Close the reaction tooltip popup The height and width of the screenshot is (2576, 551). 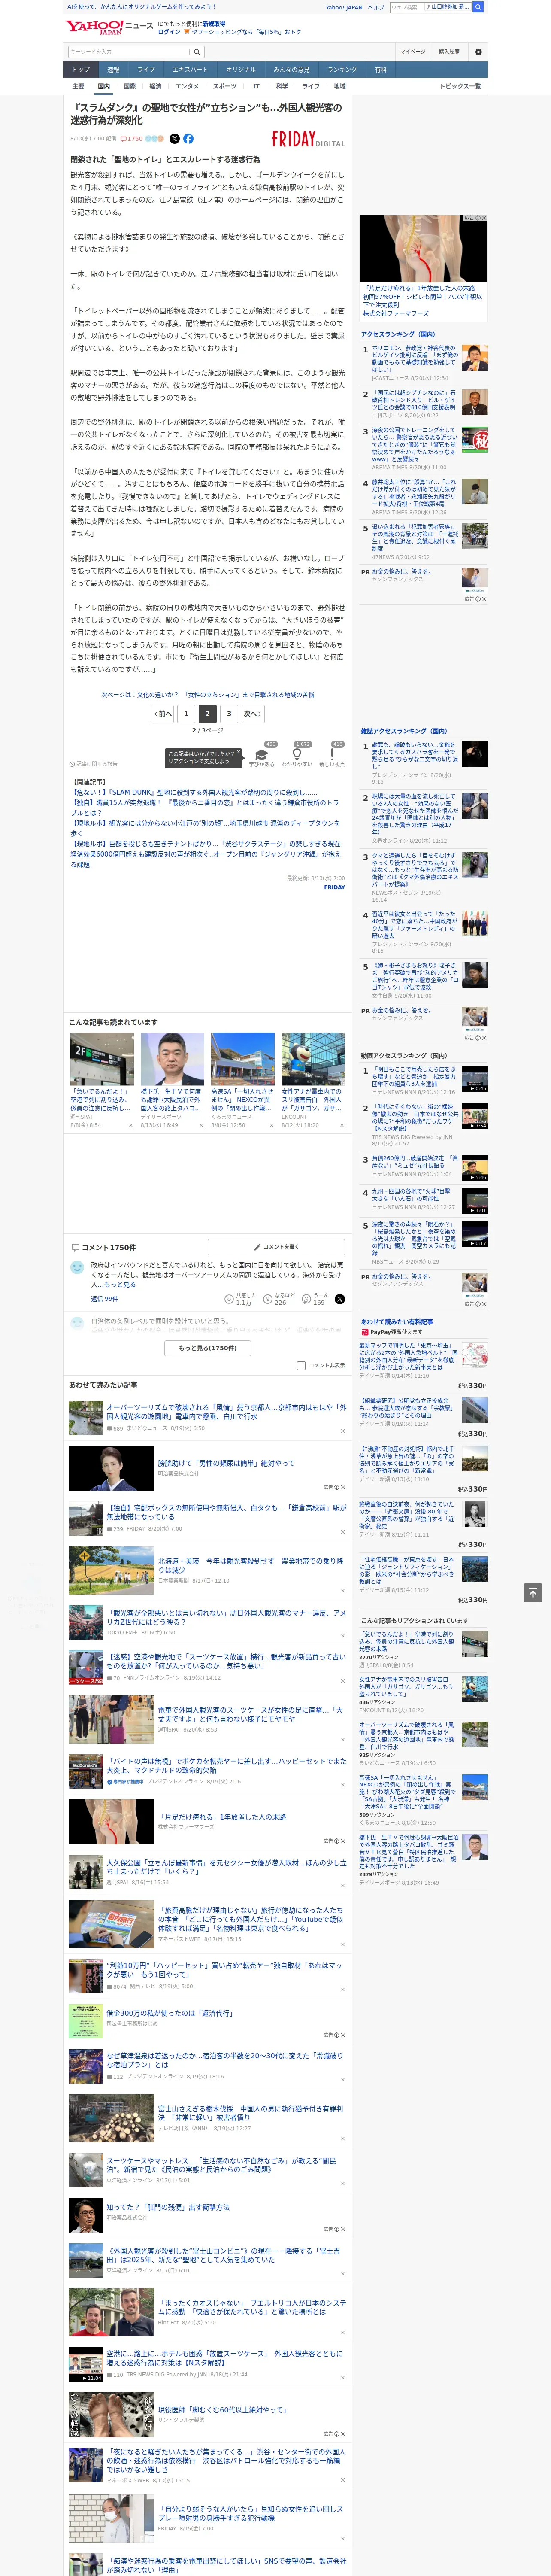click(238, 753)
